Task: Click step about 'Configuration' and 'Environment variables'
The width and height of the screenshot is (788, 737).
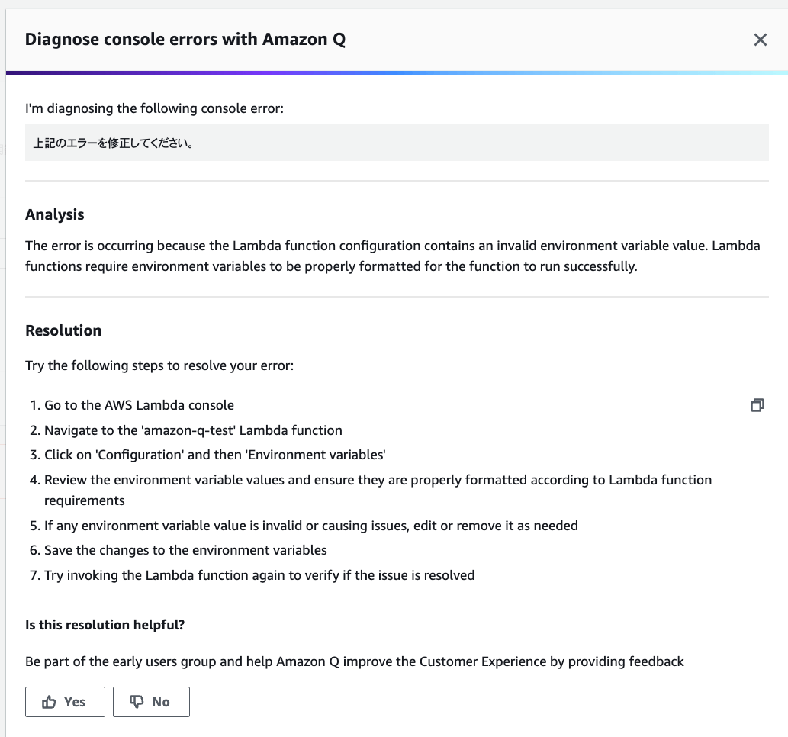Action: click(214, 455)
